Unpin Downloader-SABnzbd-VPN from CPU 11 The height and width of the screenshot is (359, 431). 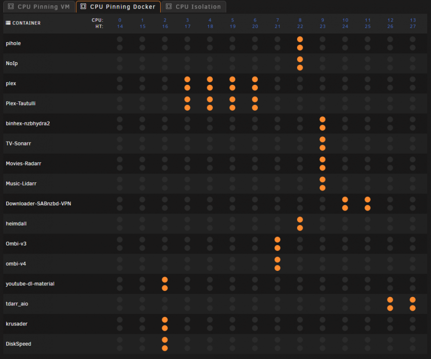pyautogui.click(x=367, y=200)
